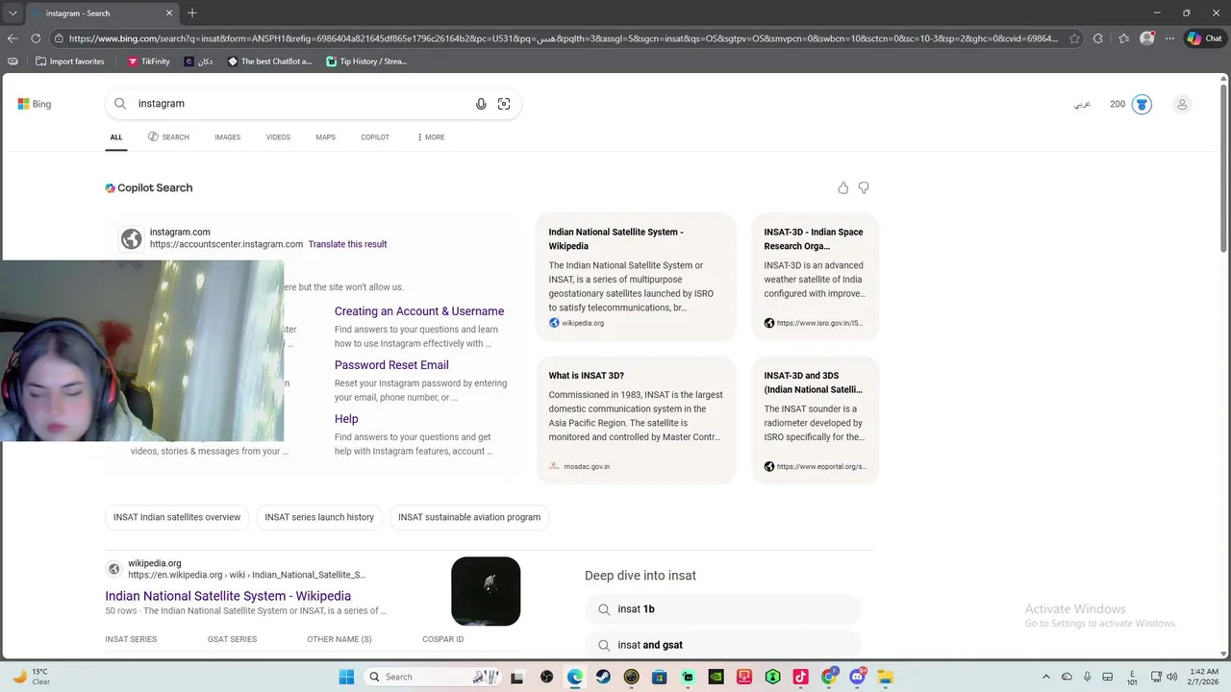The width and height of the screenshot is (1231, 692).
Task: Click the browser address bar URL
Action: pos(563,38)
